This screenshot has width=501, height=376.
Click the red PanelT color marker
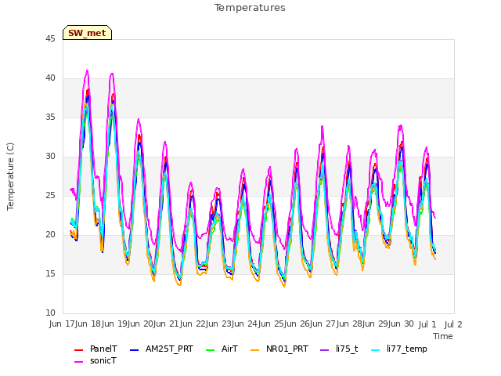point(78,350)
